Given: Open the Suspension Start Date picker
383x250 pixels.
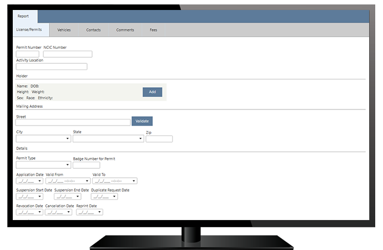Looking at the screenshot, I should click(x=39, y=196).
